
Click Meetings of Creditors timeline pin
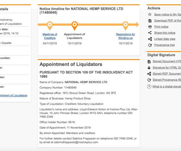[50, 26]
